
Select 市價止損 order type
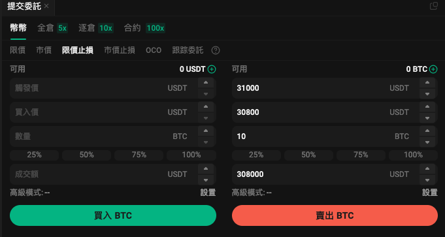[x=120, y=50]
